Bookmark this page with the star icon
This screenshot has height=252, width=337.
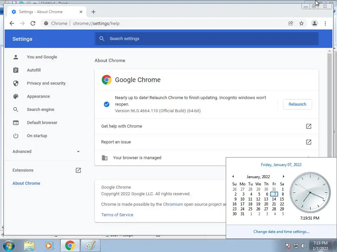[301, 23]
